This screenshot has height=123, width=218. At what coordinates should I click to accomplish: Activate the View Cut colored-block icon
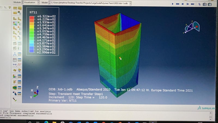(15, 76)
